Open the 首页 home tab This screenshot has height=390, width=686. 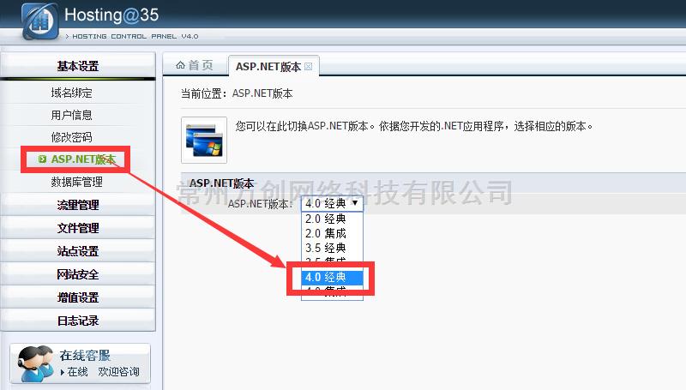pos(195,66)
